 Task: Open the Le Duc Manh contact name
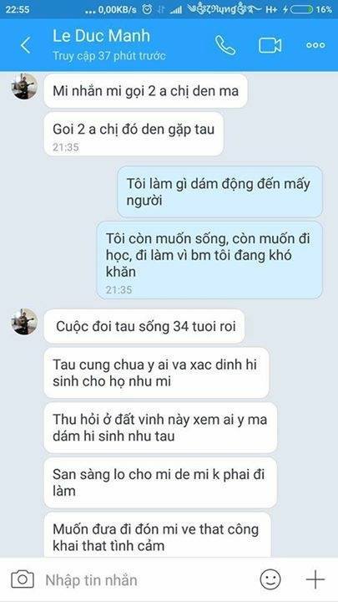(101, 36)
